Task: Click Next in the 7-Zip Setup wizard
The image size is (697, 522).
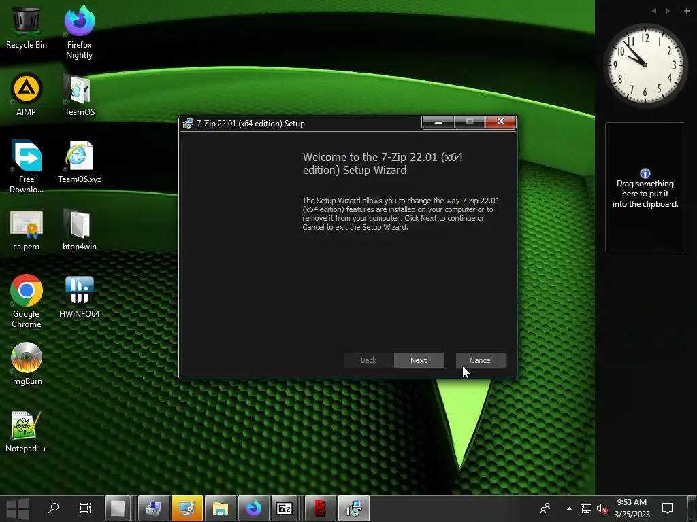Action: pos(419,360)
